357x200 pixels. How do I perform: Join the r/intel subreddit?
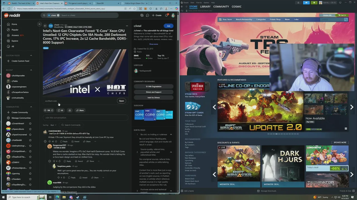pos(168,26)
